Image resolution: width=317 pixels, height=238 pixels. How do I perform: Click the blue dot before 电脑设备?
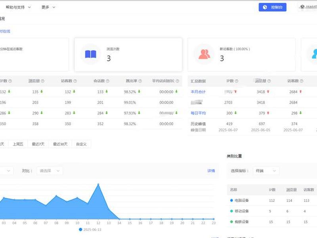coord(231,200)
